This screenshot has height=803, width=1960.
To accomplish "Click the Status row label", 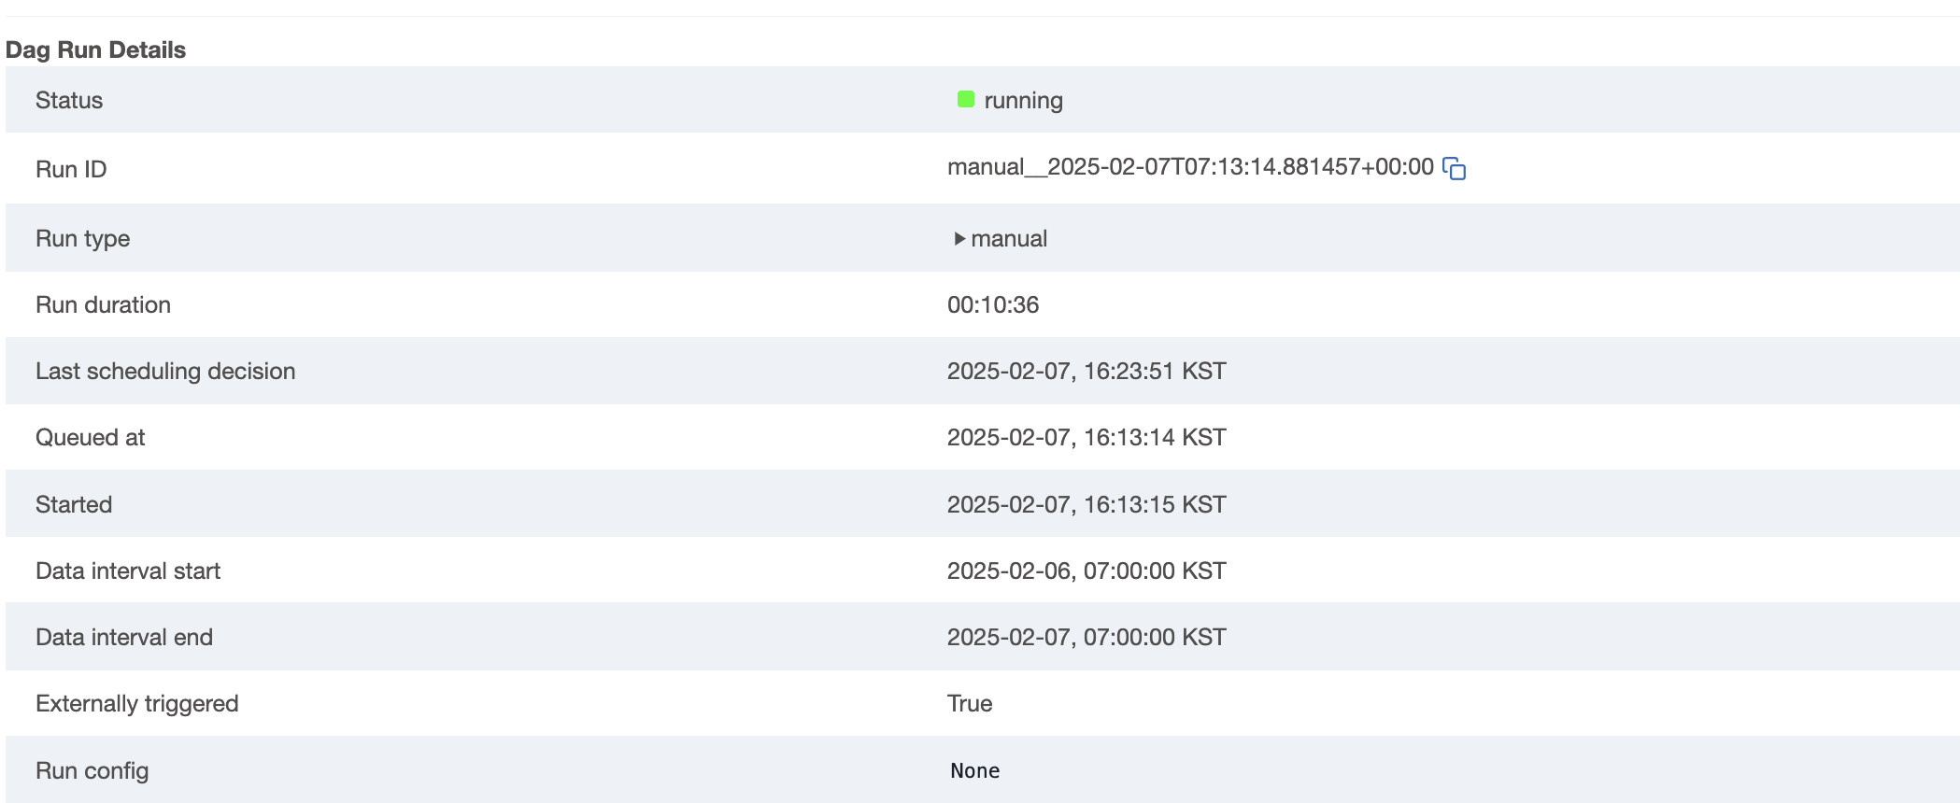I will (x=69, y=101).
